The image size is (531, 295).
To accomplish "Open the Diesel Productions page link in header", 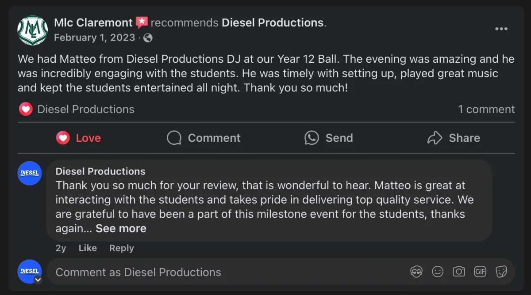I will [x=273, y=23].
